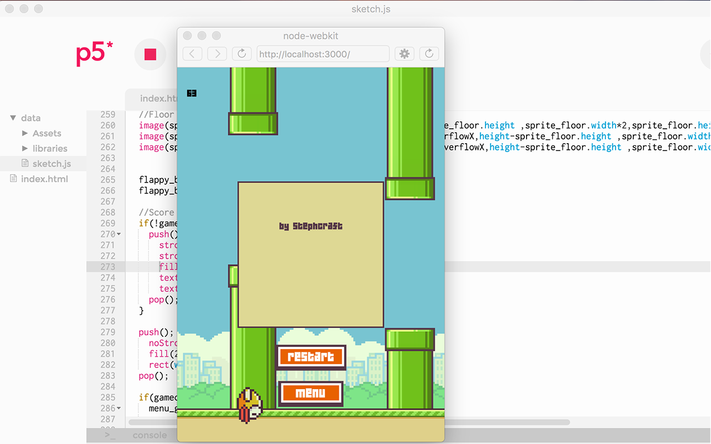The width and height of the screenshot is (711, 444).
Task: Click "pop();" on line 276
Action: coord(164,300)
